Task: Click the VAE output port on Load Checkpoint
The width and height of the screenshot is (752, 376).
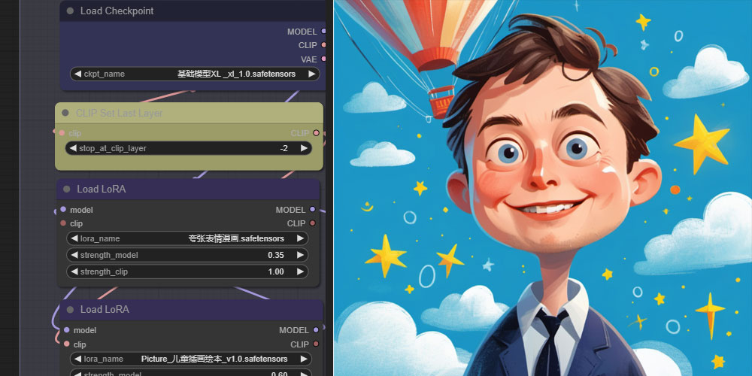Action: click(323, 59)
